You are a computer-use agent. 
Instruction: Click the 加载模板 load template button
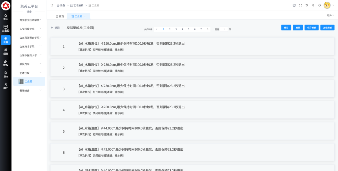pyautogui.click(x=328, y=27)
